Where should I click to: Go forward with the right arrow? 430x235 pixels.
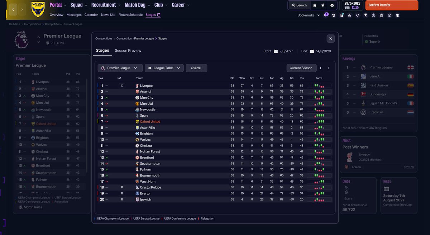tap(22, 10)
